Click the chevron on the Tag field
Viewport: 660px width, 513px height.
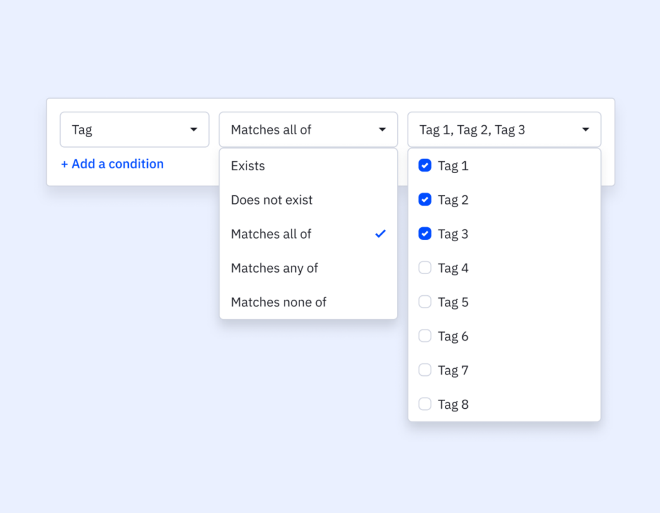(x=194, y=129)
